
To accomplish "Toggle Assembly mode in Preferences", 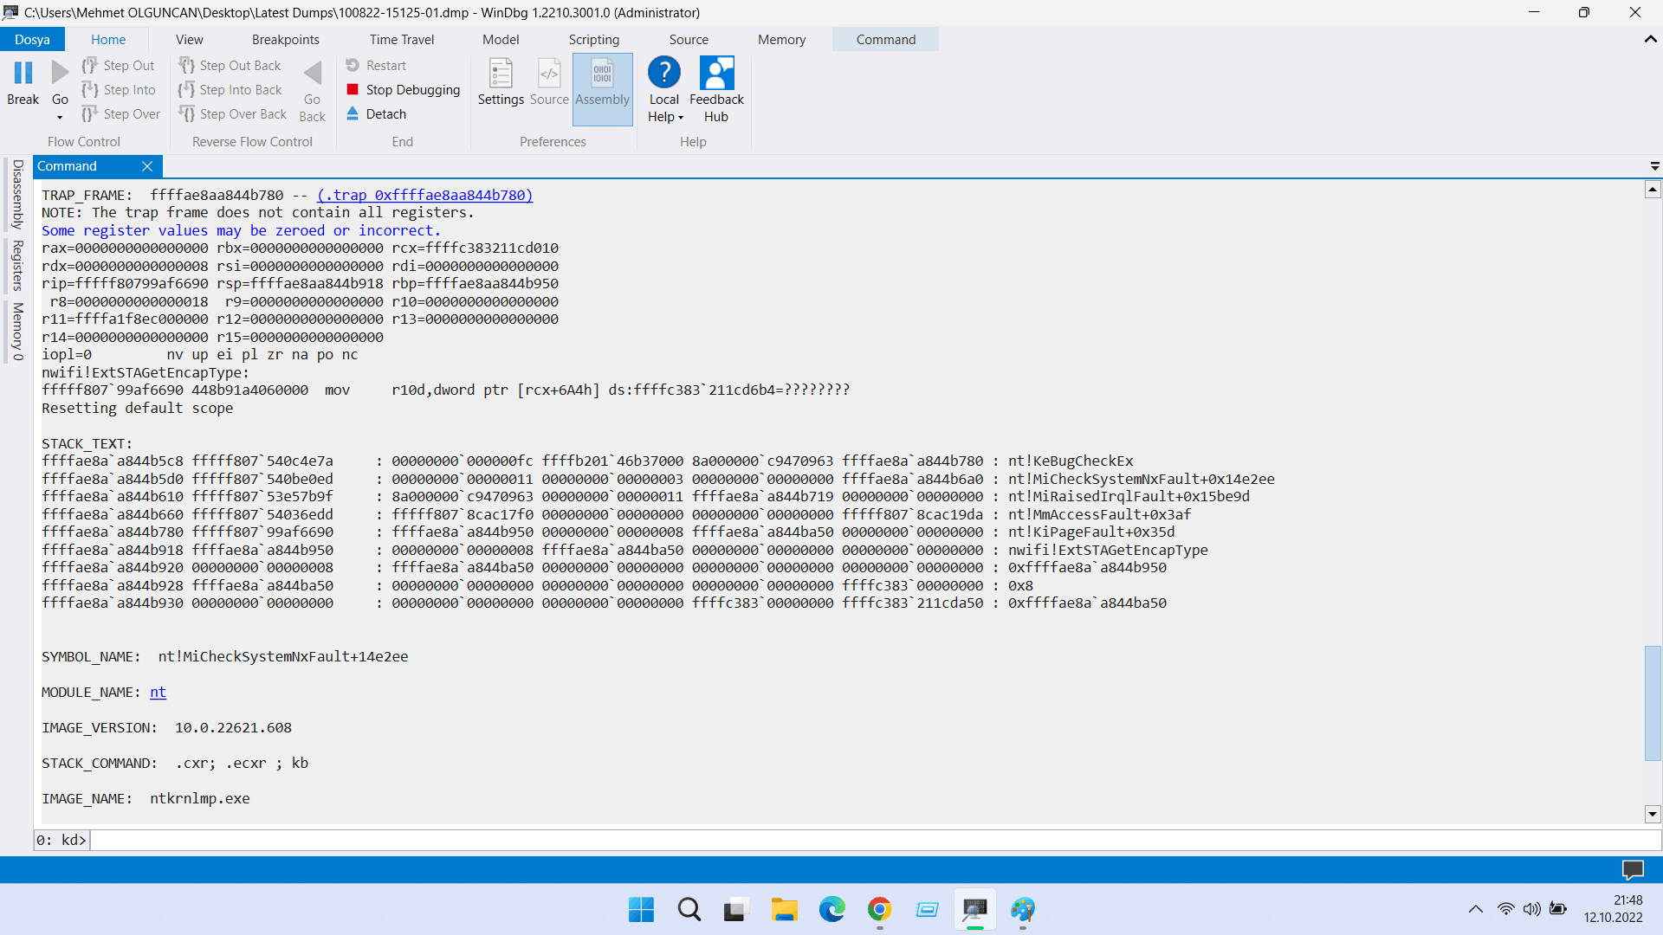I will coord(602,74).
